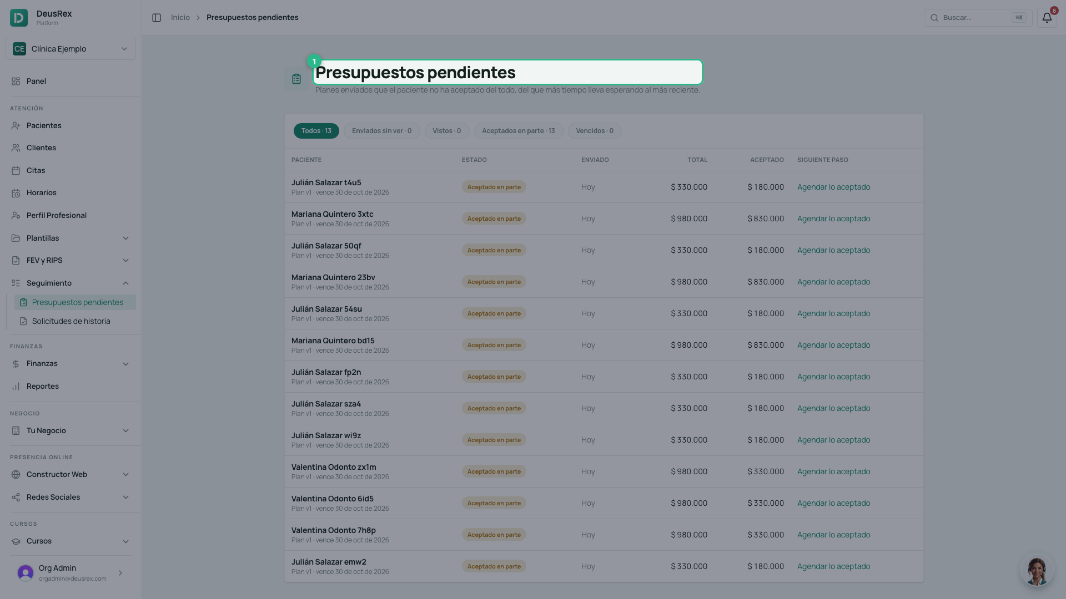Expand the FEV y RIPS chevron

tap(125, 261)
